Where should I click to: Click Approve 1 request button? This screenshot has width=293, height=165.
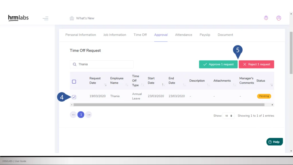(x=218, y=64)
